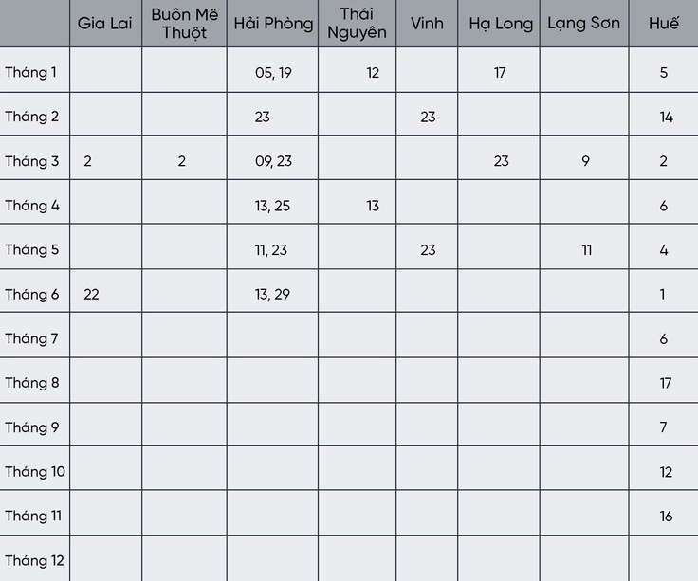The image size is (698, 581).
Task: Select Vinh cell in Tháng 2 row
Action: click(x=427, y=115)
